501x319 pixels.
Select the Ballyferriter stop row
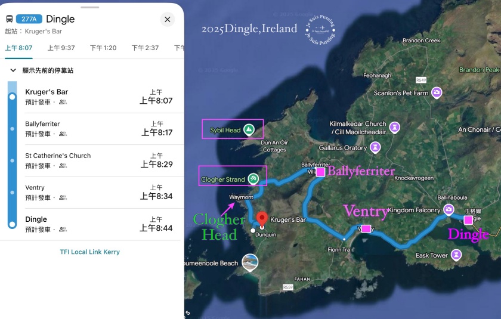(x=95, y=128)
